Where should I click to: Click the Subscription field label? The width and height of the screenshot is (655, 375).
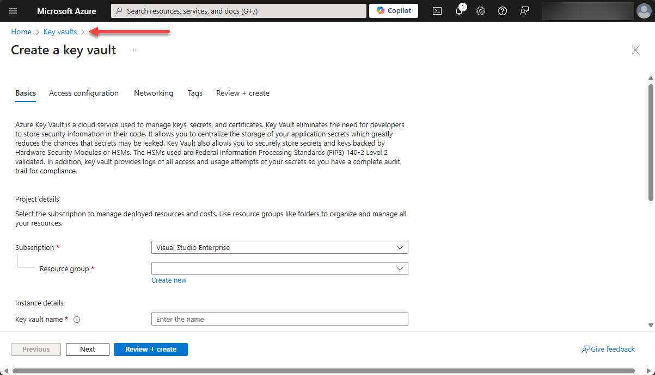coord(35,248)
